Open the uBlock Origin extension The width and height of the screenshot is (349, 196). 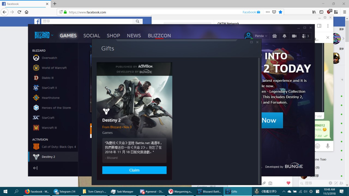pyautogui.click(x=329, y=12)
